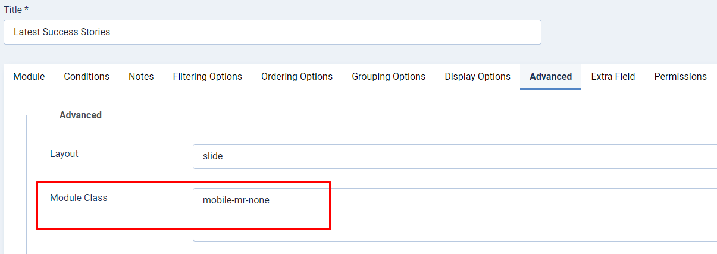Click the Layout field label
The width and height of the screenshot is (717, 254).
pyautogui.click(x=64, y=154)
